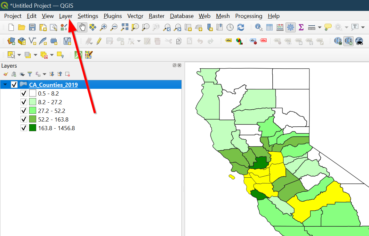Image resolution: width=369 pixels, height=236 pixels.
Task: Uncheck the CA_Counties_2019 layer visibility checkbox
Action: (14, 85)
